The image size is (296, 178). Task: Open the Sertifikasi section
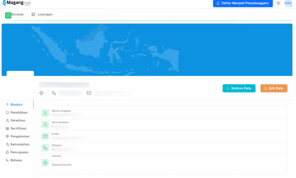coord(16,128)
